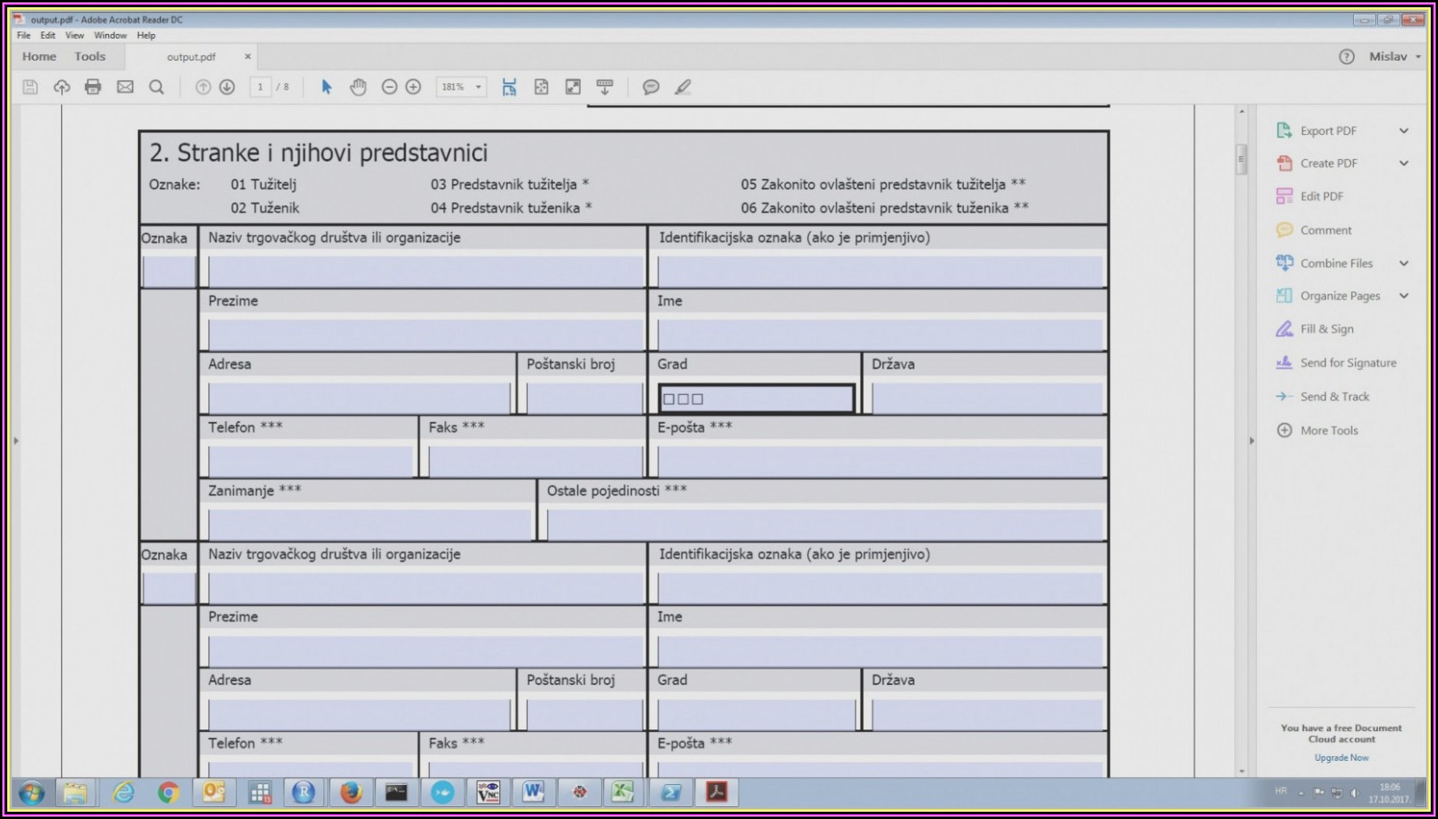Add a sticky note comment
Screen dimensions: 1438x819
(650, 87)
